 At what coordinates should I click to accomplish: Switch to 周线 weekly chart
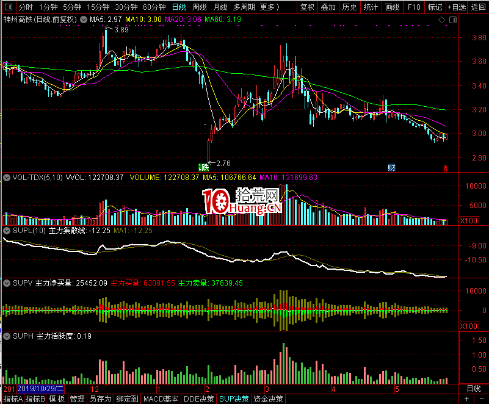click(199, 7)
